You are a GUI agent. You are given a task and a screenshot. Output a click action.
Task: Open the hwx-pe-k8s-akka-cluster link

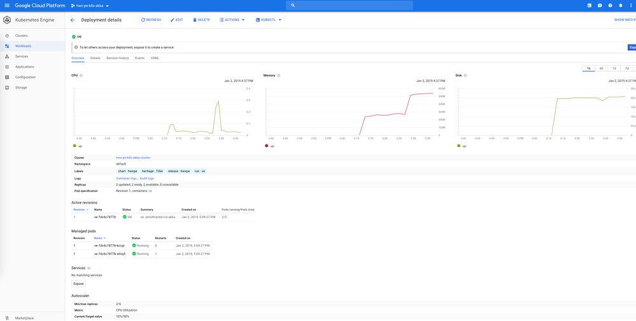click(x=133, y=158)
